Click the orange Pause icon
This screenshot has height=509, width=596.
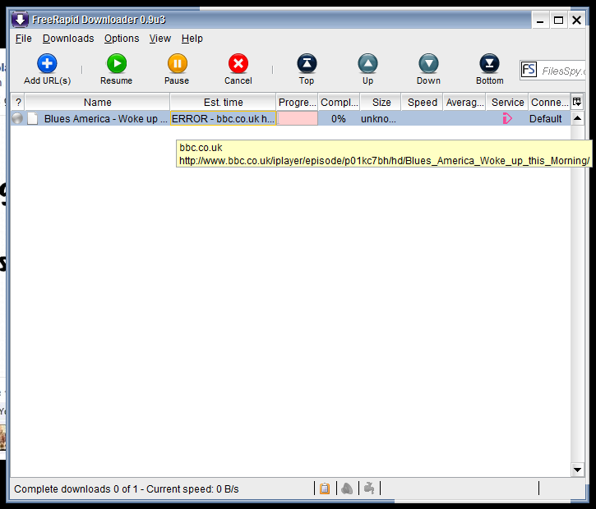click(177, 64)
